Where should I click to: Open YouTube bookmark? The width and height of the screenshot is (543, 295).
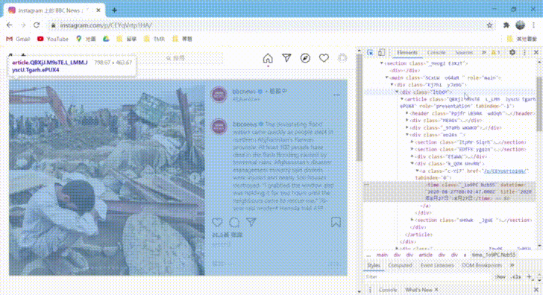coord(53,39)
